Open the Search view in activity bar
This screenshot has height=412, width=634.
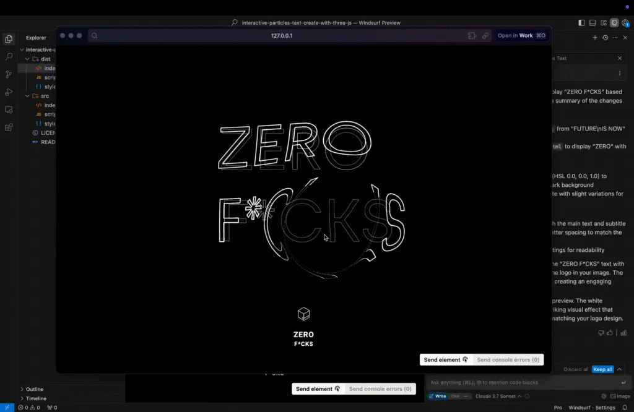[x=9, y=56]
